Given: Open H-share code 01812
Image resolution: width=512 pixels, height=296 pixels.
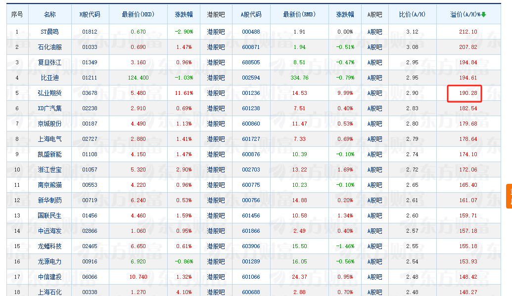Looking at the screenshot, I should pos(90,32).
